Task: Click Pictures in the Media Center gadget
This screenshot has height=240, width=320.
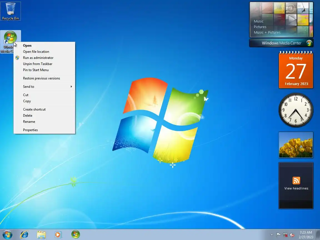Action: click(260, 27)
